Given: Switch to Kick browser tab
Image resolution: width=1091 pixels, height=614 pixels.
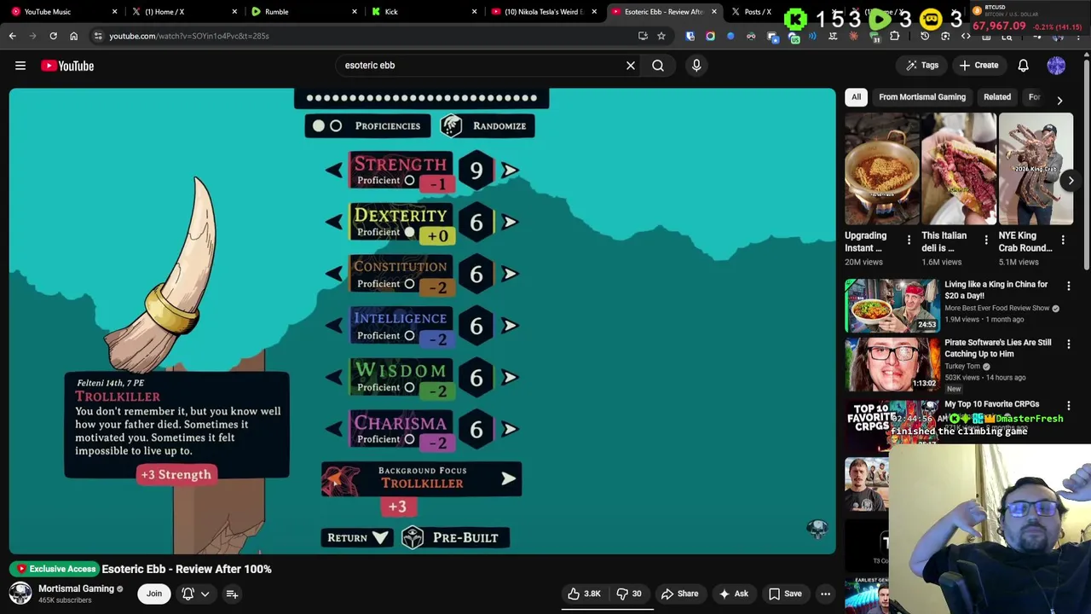Looking at the screenshot, I should (423, 12).
